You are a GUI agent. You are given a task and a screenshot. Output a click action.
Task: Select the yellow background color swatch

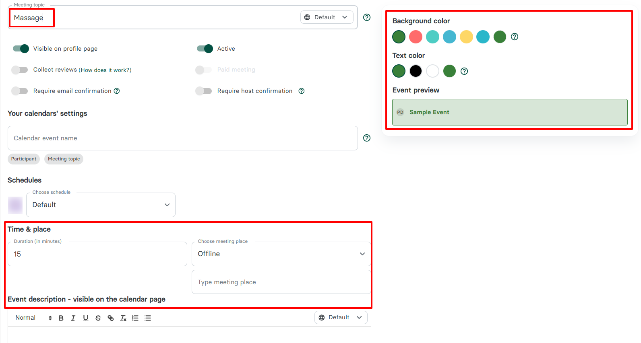(466, 37)
